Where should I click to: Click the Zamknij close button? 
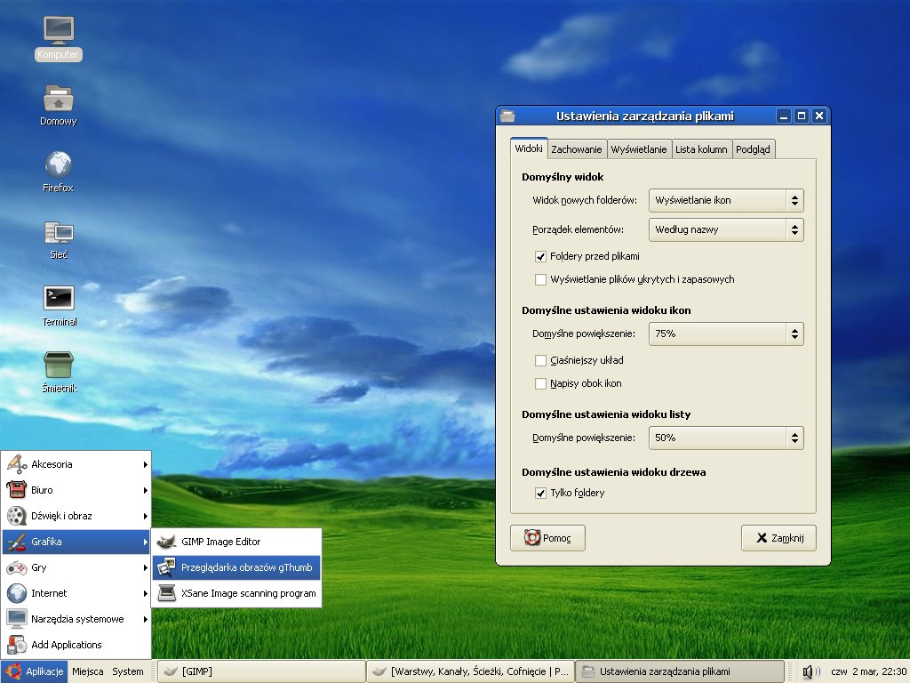coord(778,538)
